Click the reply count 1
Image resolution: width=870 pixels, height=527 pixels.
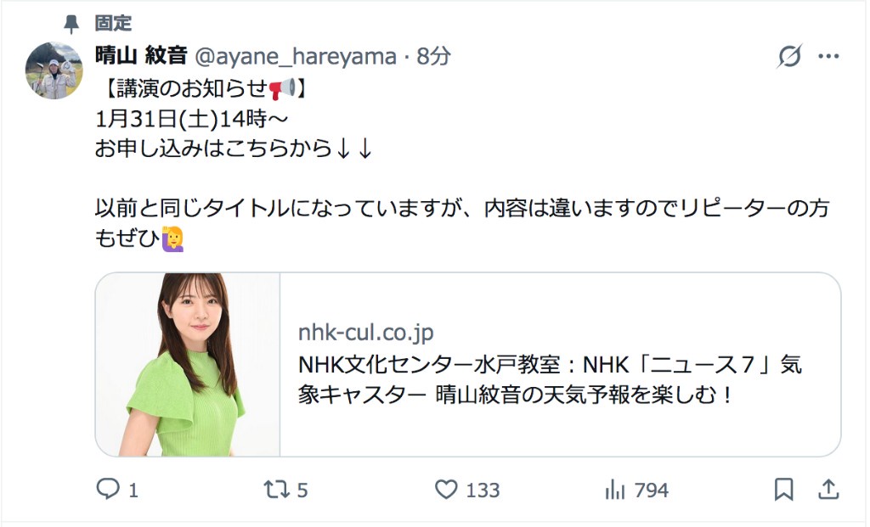click(x=133, y=490)
